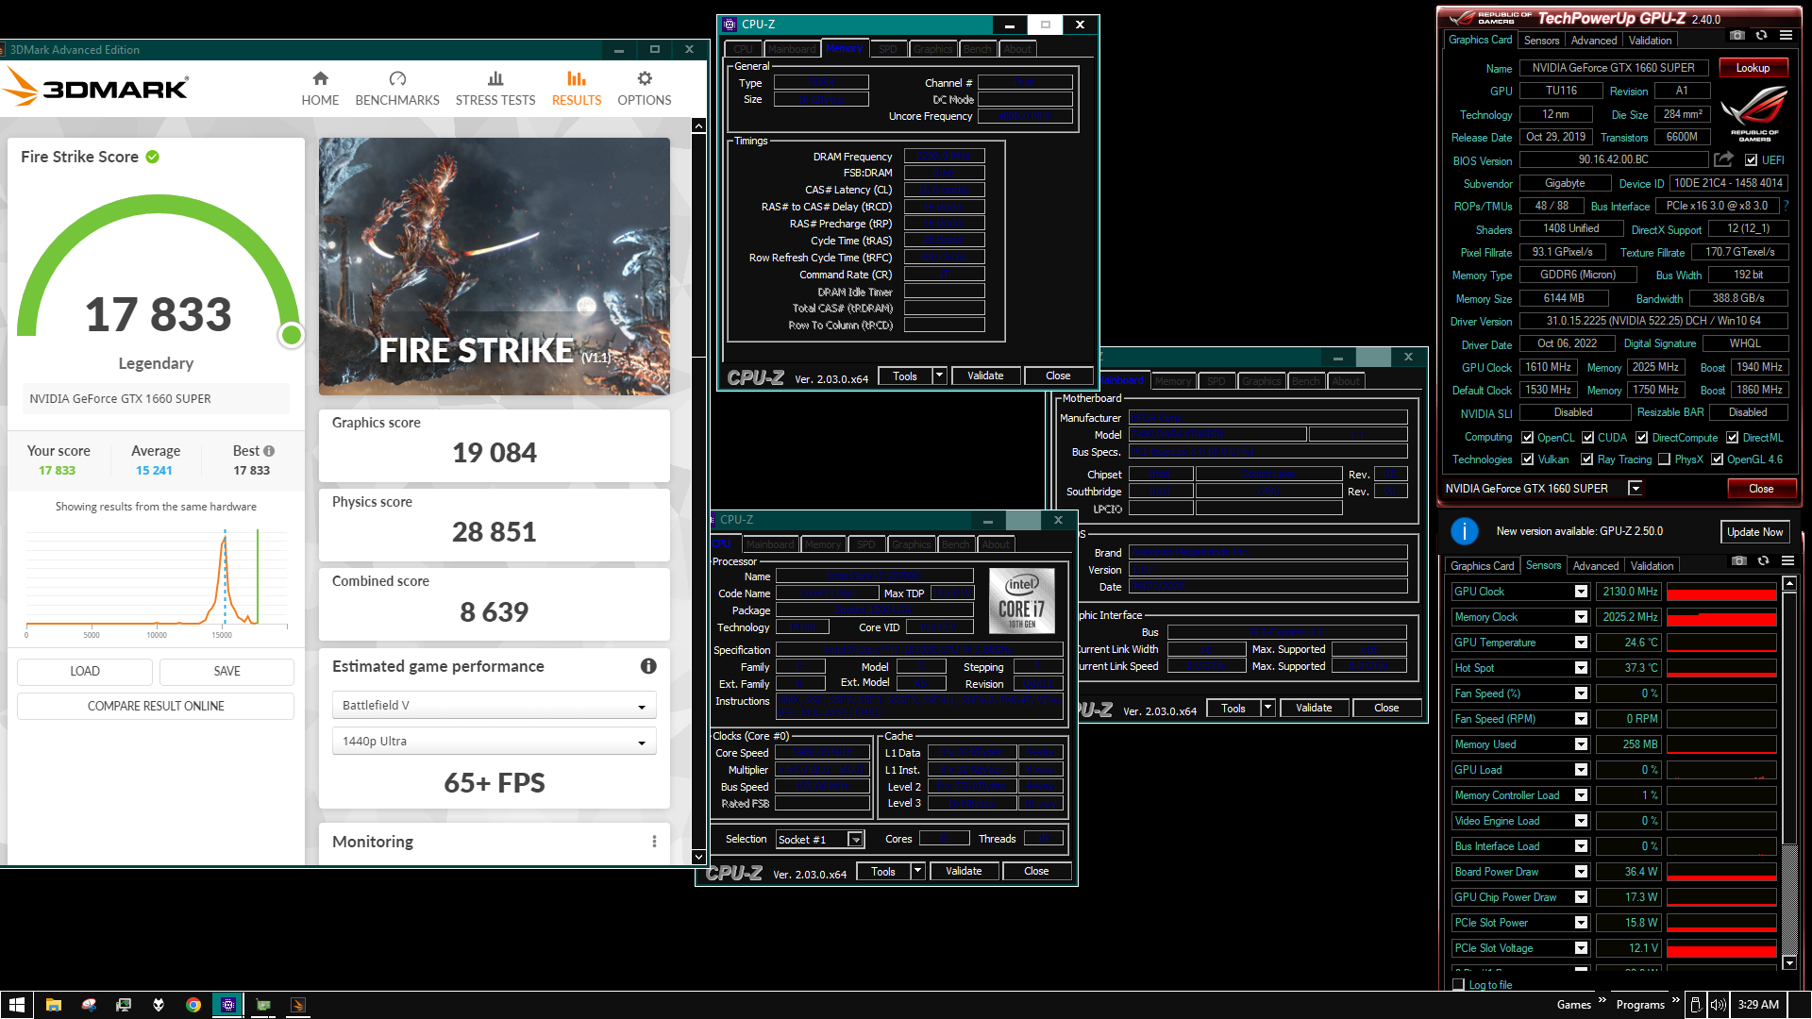Click the ROG logo in the GPU-Z Graphics Card tab
Viewport: 1812px width, 1019px height.
click(1753, 114)
